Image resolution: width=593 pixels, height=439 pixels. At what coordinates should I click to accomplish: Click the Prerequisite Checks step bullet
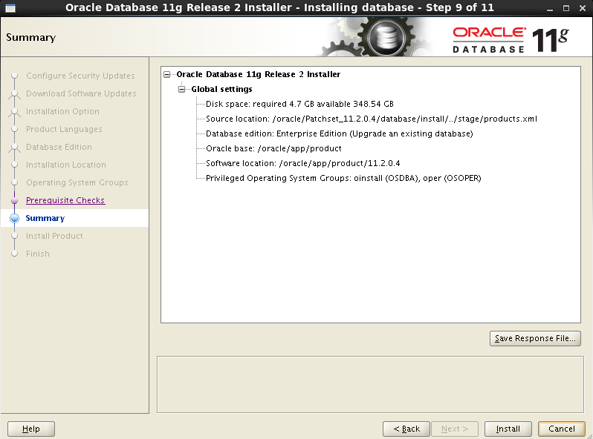(14, 200)
